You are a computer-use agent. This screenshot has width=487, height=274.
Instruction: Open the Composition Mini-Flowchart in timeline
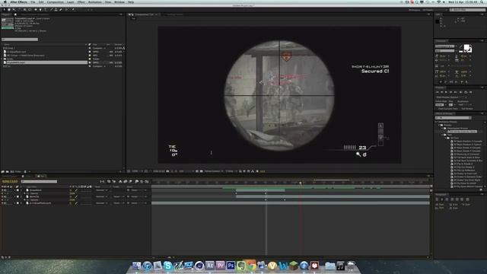[102, 181]
